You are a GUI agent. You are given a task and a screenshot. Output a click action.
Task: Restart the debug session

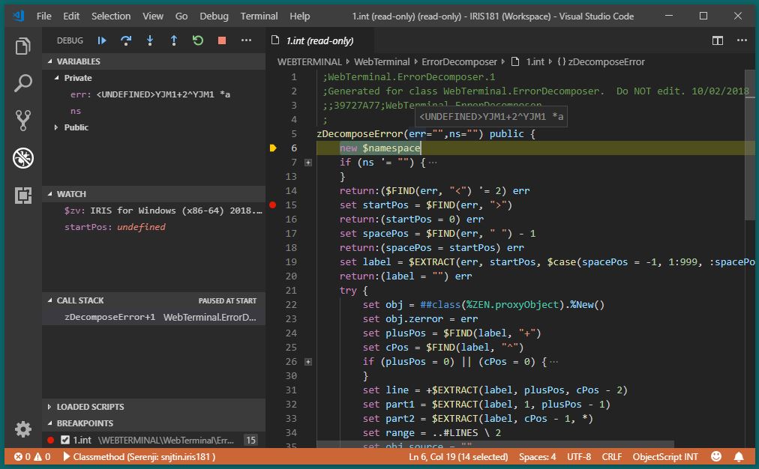pos(198,40)
